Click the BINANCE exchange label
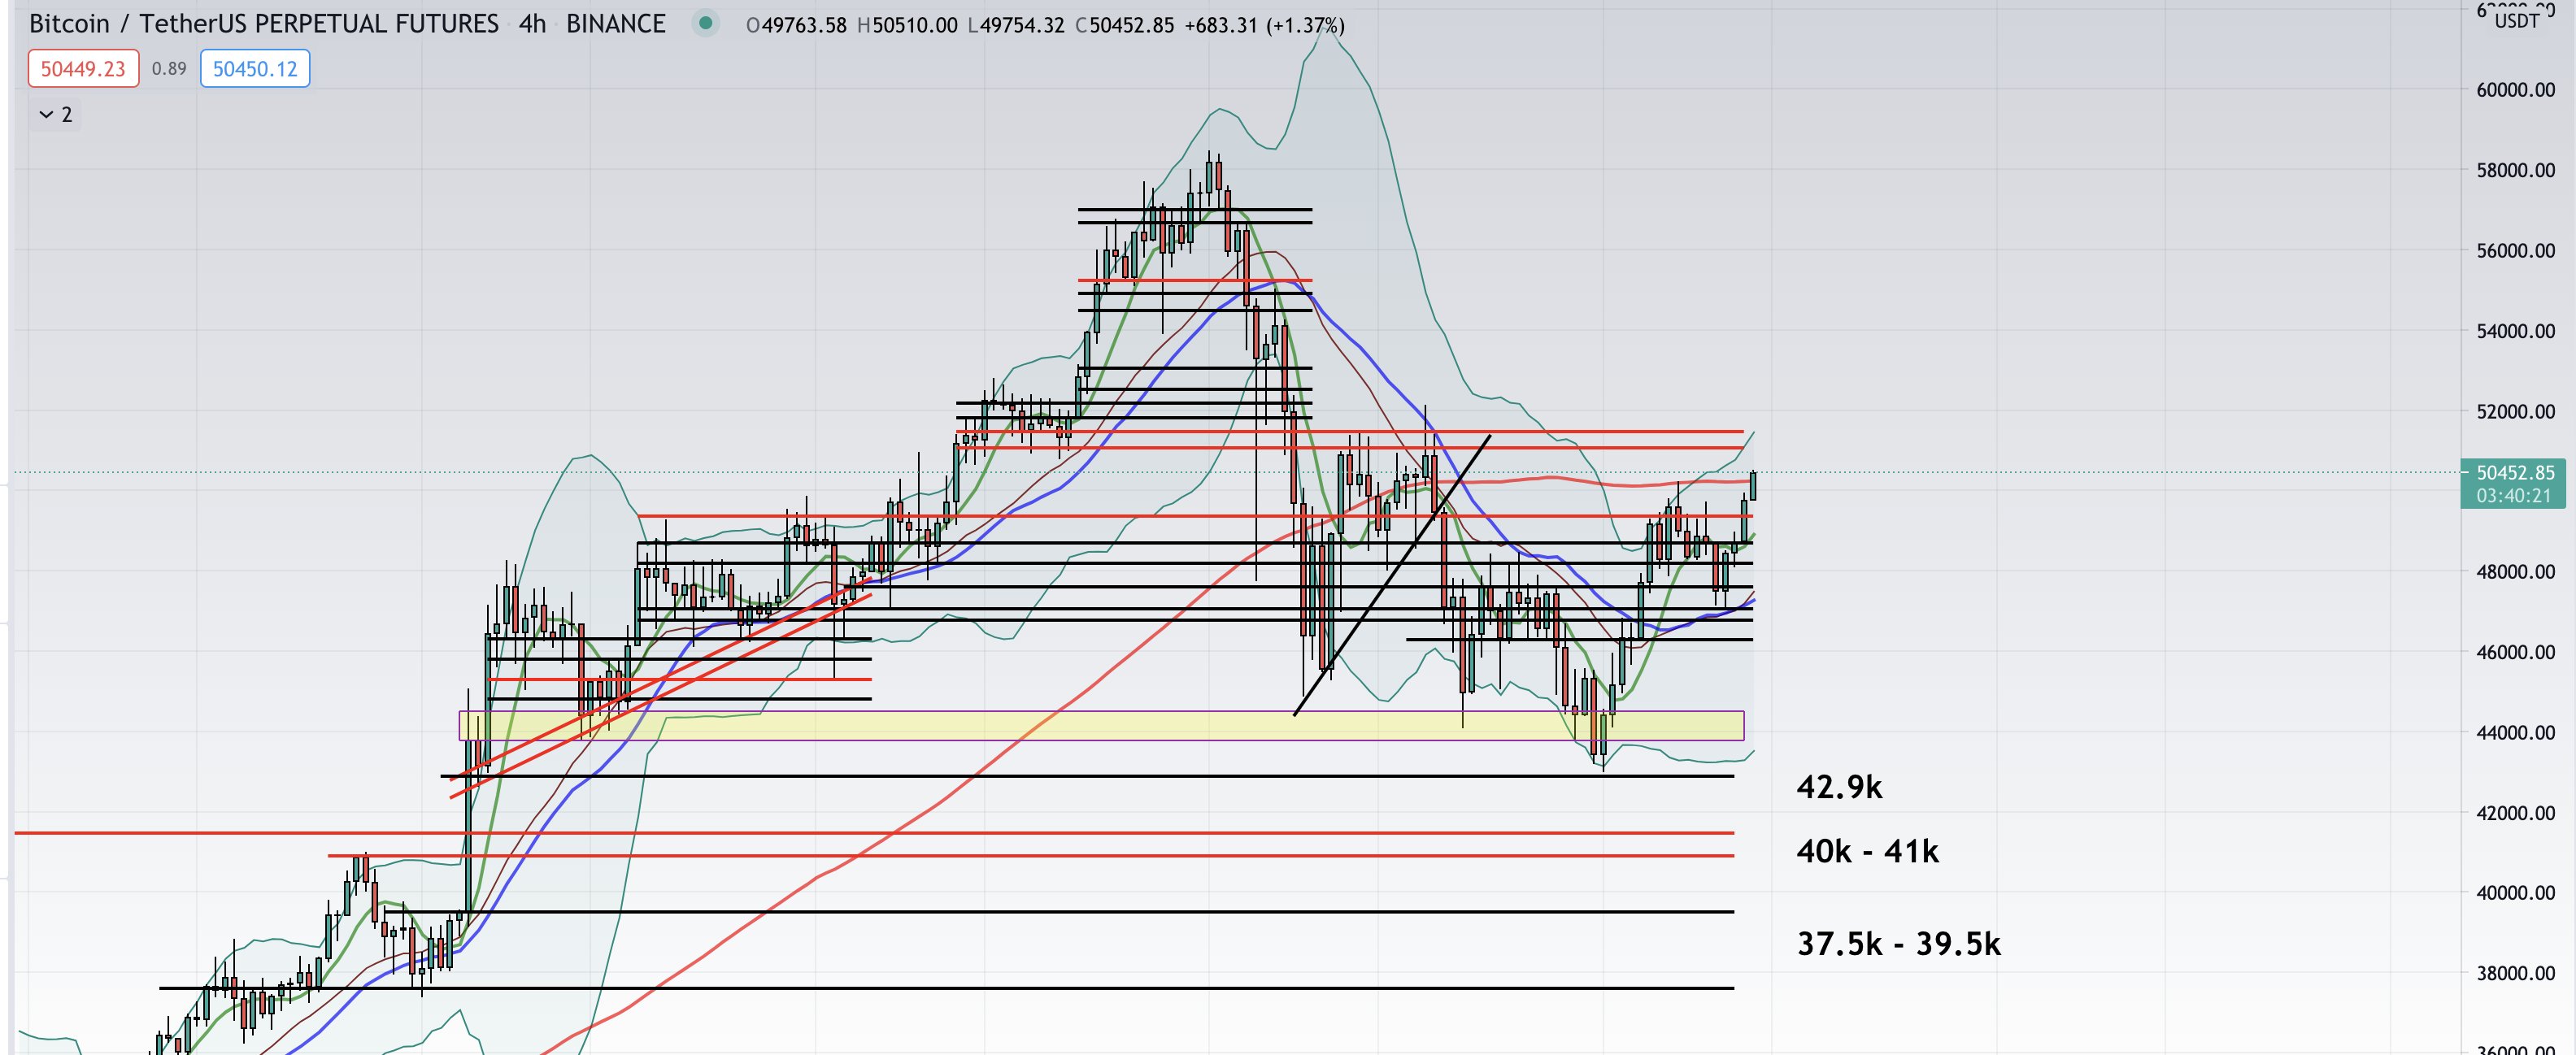 616,24
